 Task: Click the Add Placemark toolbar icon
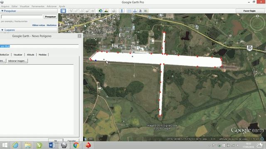(x=71, y=11)
